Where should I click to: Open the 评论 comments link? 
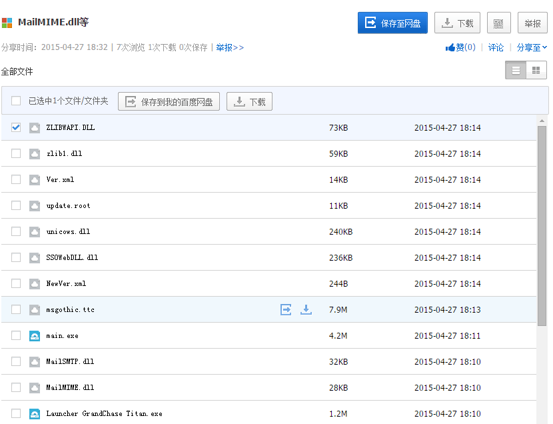click(x=496, y=47)
